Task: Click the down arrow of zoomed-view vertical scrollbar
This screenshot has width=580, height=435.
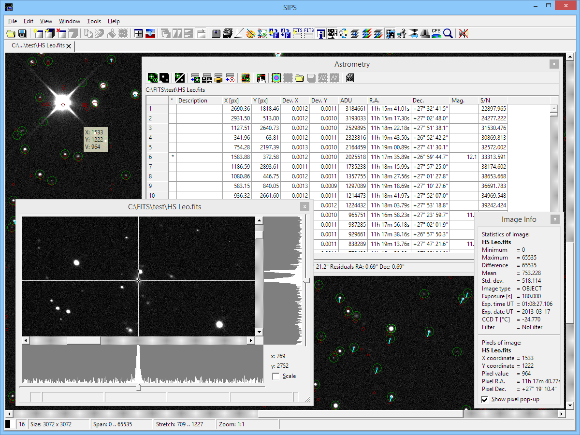Action: click(x=259, y=332)
